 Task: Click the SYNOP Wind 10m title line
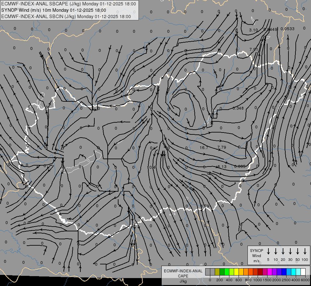(54, 10)
